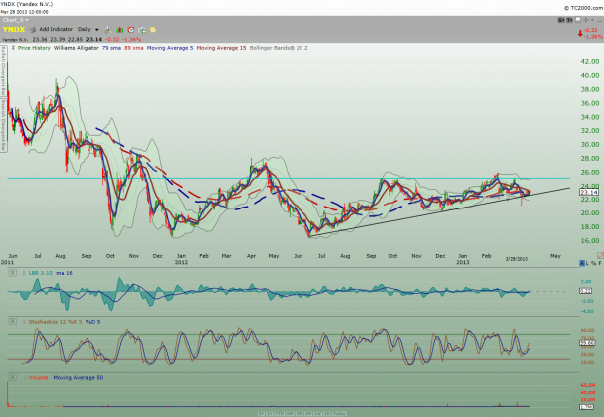This screenshot has width=604, height=417.
Task: Click the thumbs-down icon beside YNDX
Action: (33, 29)
